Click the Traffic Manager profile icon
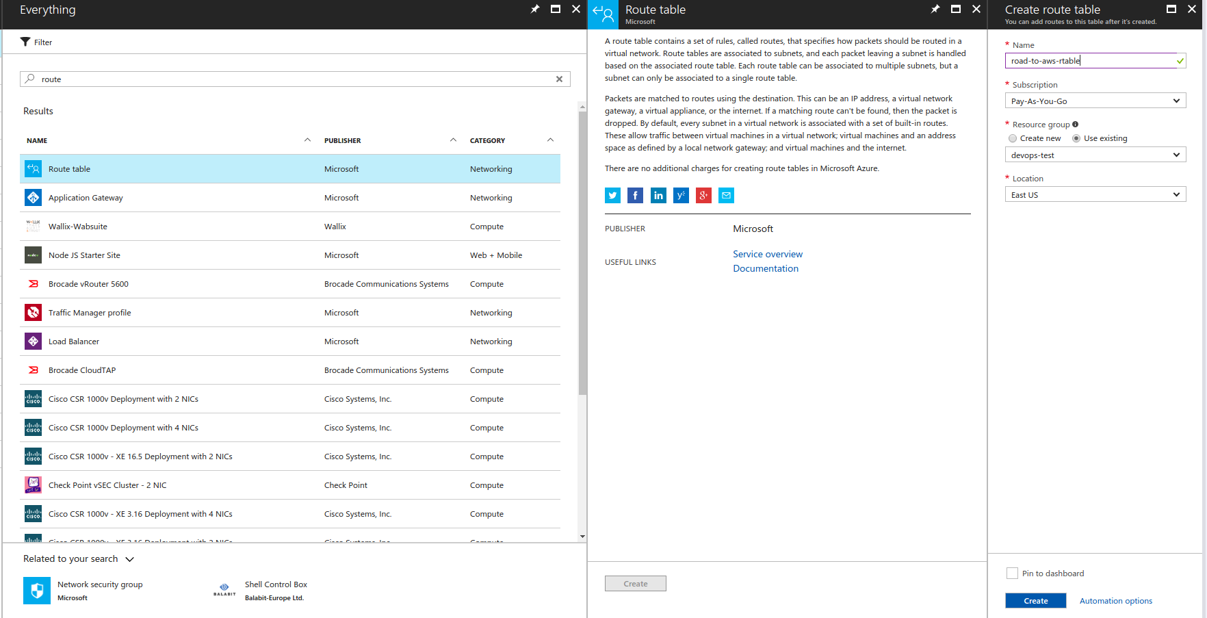The width and height of the screenshot is (1207, 618). (33, 312)
